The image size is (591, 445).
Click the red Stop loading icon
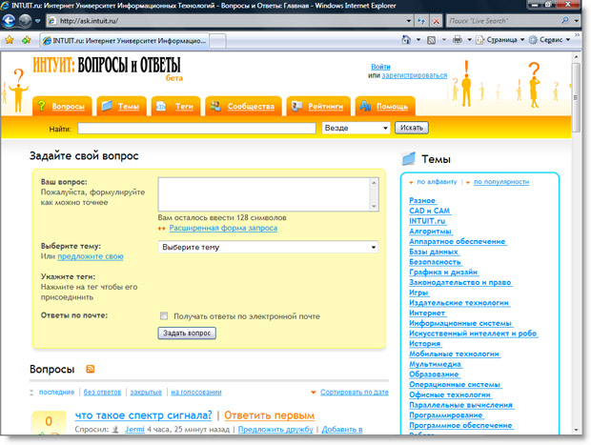[x=436, y=21]
